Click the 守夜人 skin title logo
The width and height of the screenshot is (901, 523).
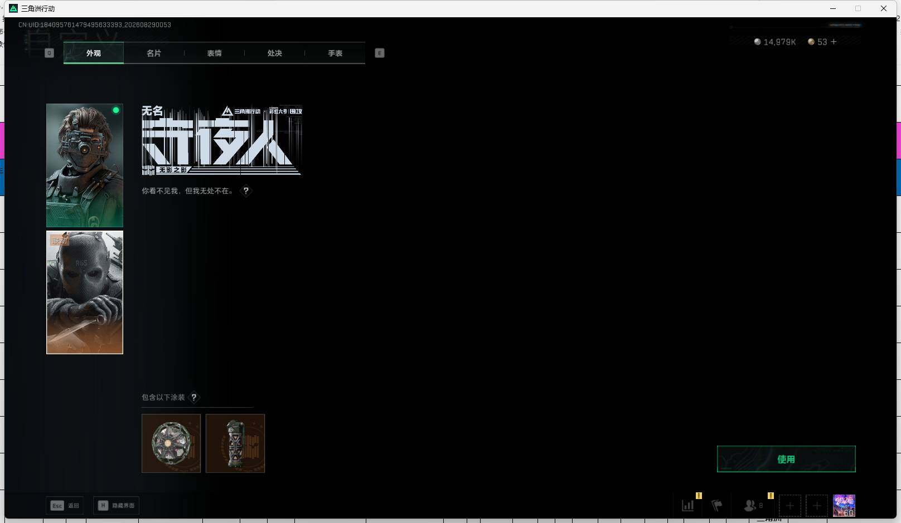point(222,140)
